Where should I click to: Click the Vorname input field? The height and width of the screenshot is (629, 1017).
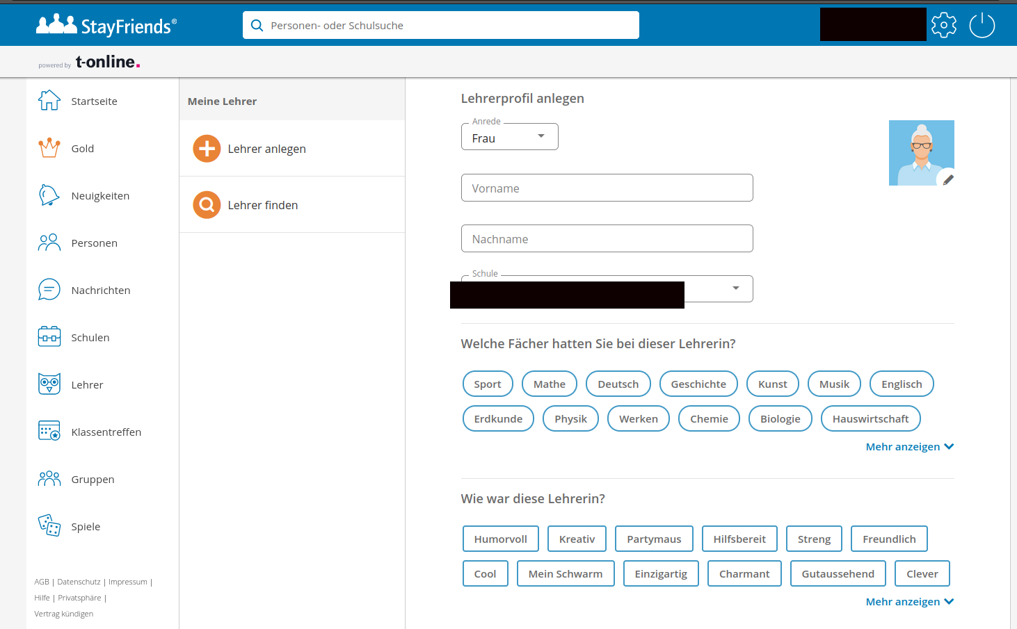607,188
